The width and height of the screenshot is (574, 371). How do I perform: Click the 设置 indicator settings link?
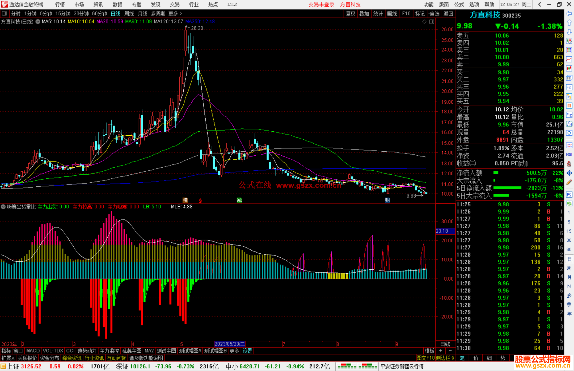click(x=247, y=351)
